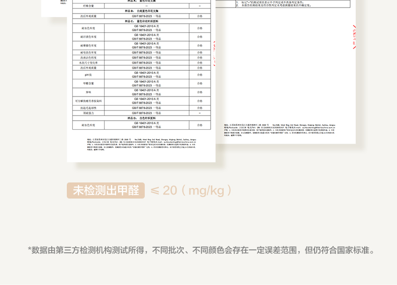Click the ≤ 20（mg/kg）value text
The image size is (397, 285).
191,191
